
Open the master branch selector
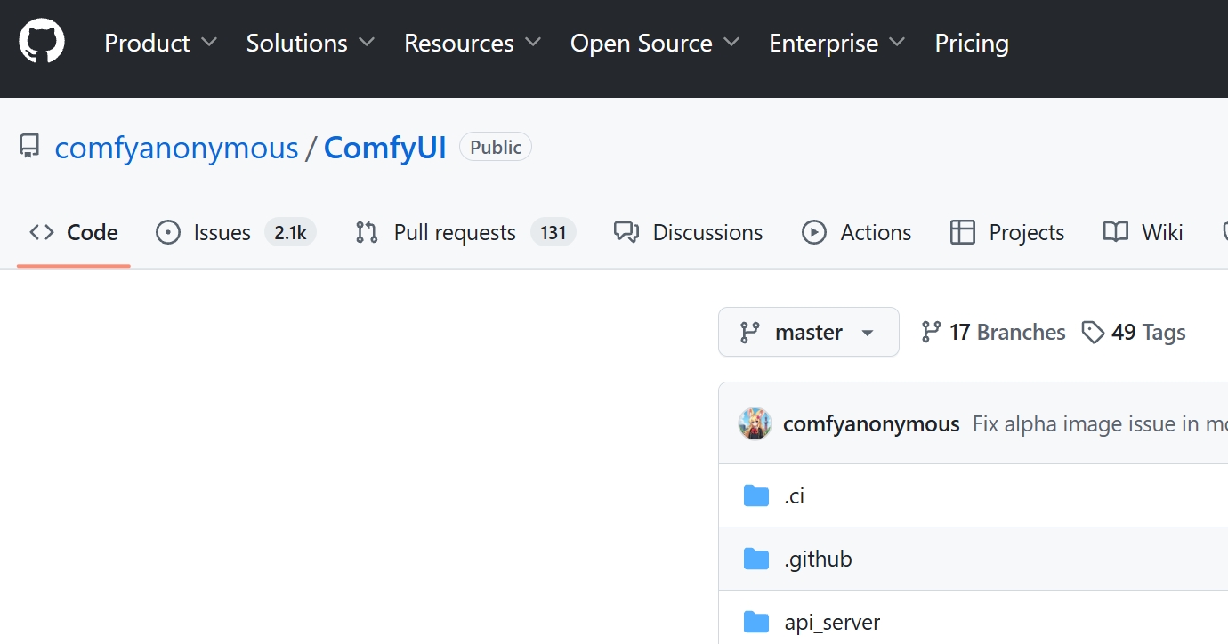point(808,332)
